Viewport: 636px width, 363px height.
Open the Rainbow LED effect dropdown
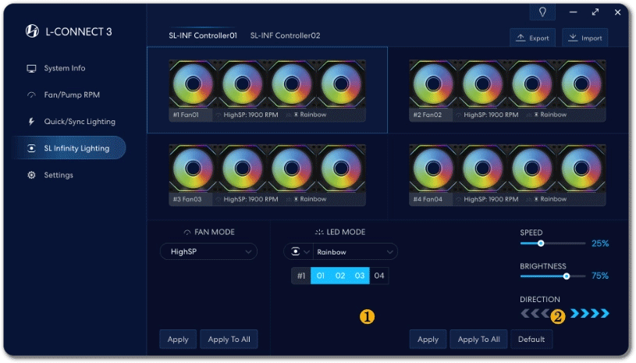(x=355, y=252)
